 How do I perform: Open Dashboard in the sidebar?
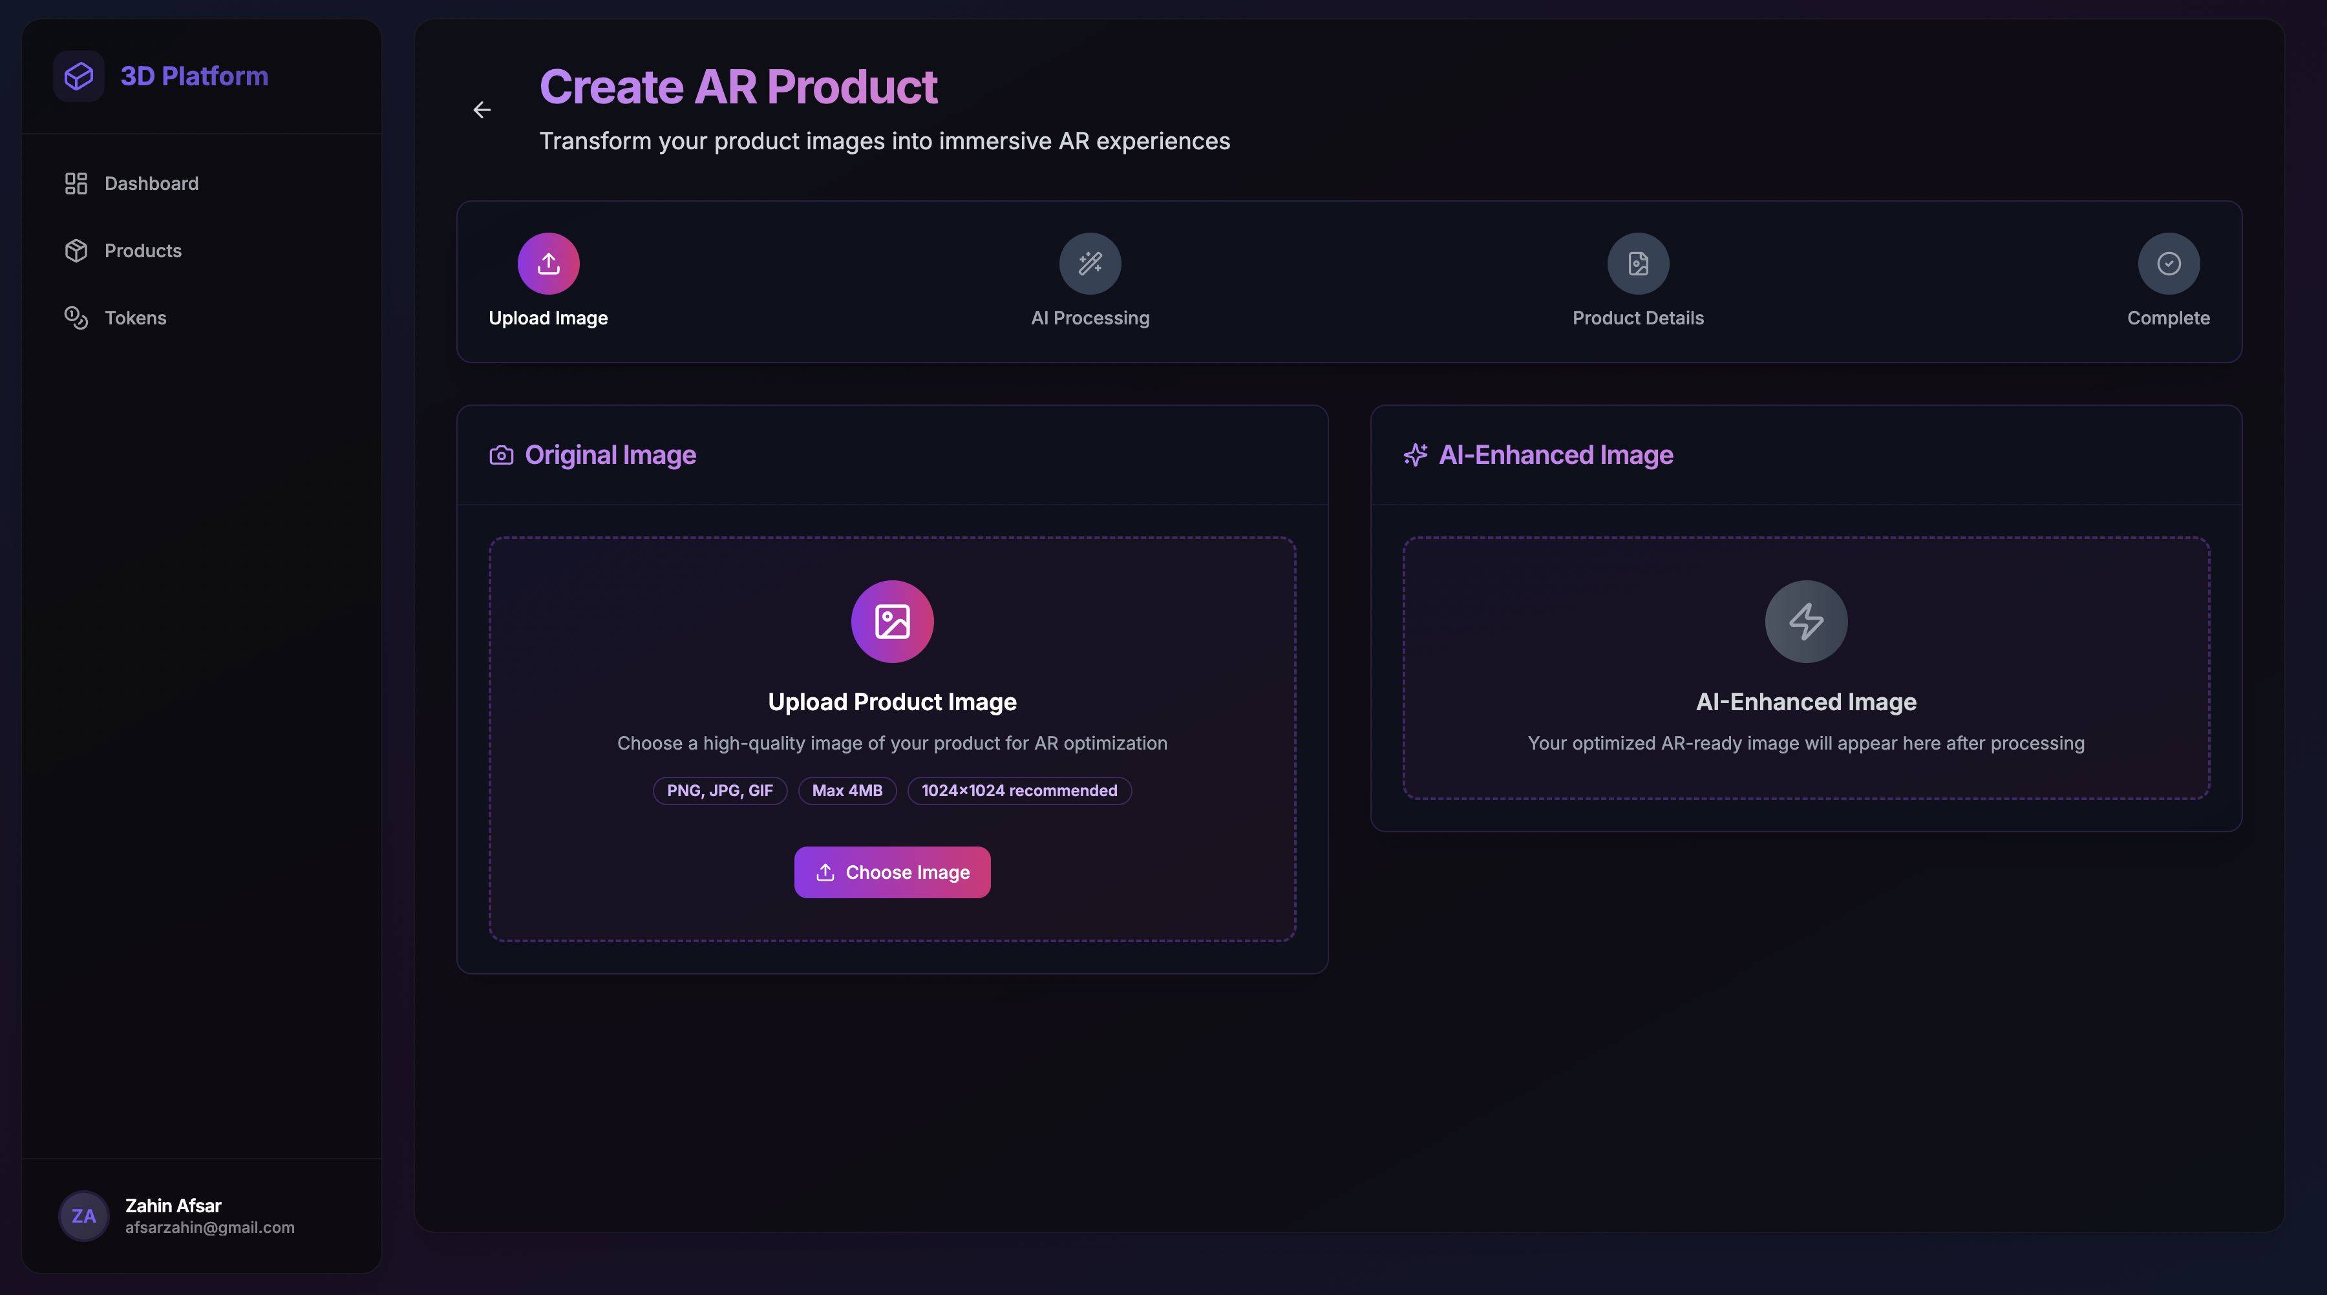click(x=151, y=184)
